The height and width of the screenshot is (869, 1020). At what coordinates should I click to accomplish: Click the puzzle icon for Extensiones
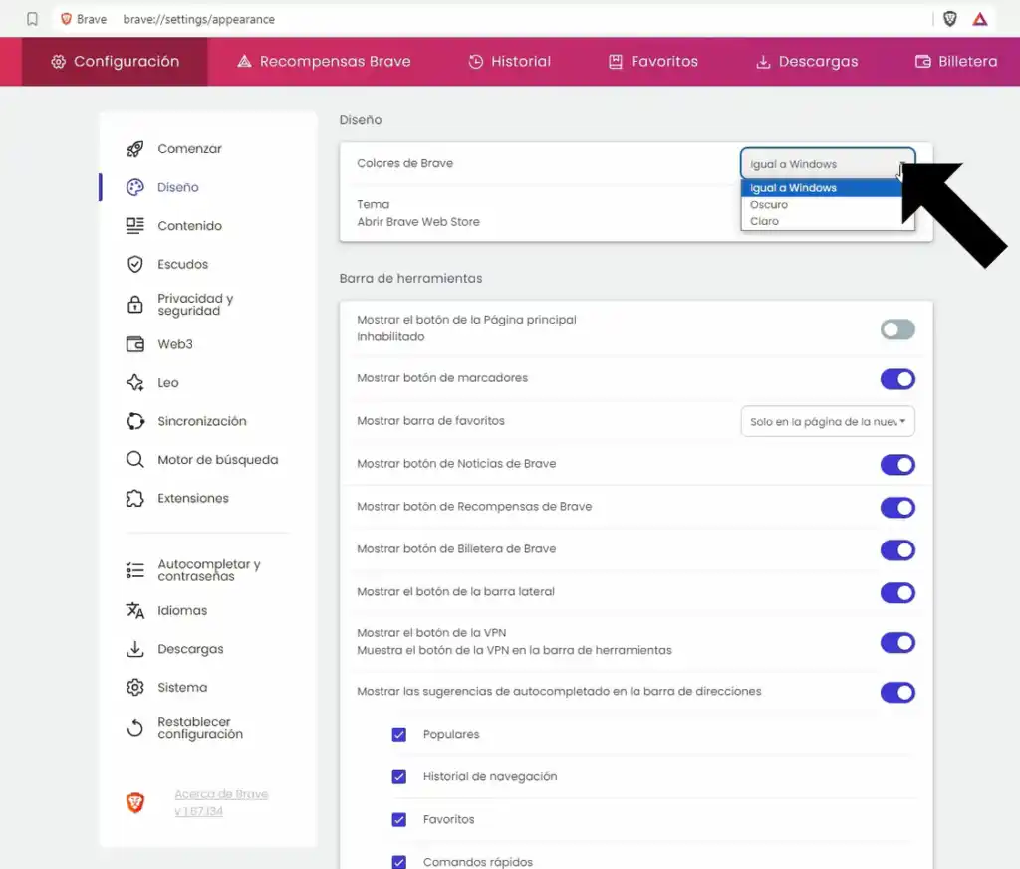tap(134, 498)
